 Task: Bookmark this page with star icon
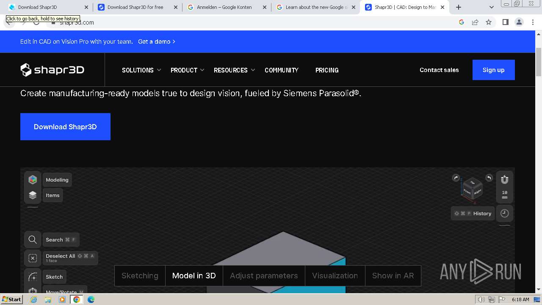coord(489,22)
